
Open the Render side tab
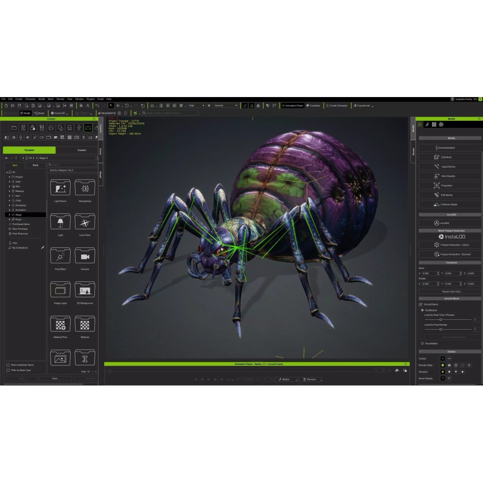[x=413, y=151]
